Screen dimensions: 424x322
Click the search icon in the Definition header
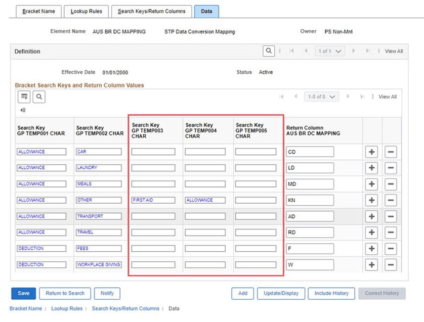(268, 51)
